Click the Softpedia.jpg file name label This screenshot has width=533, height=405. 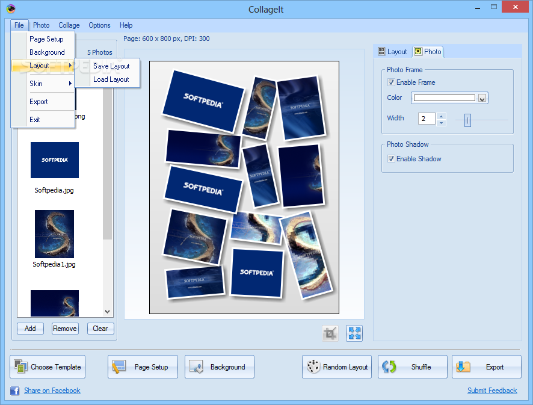click(x=54, y=190)
